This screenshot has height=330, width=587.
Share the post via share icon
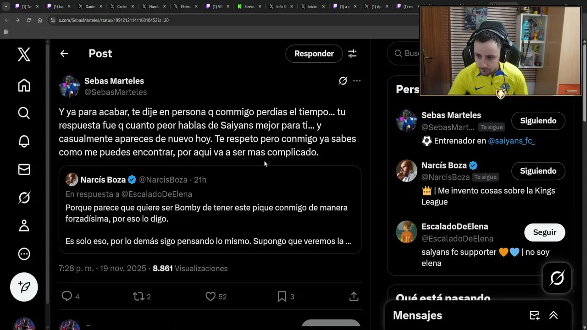(x=354, y=297)
